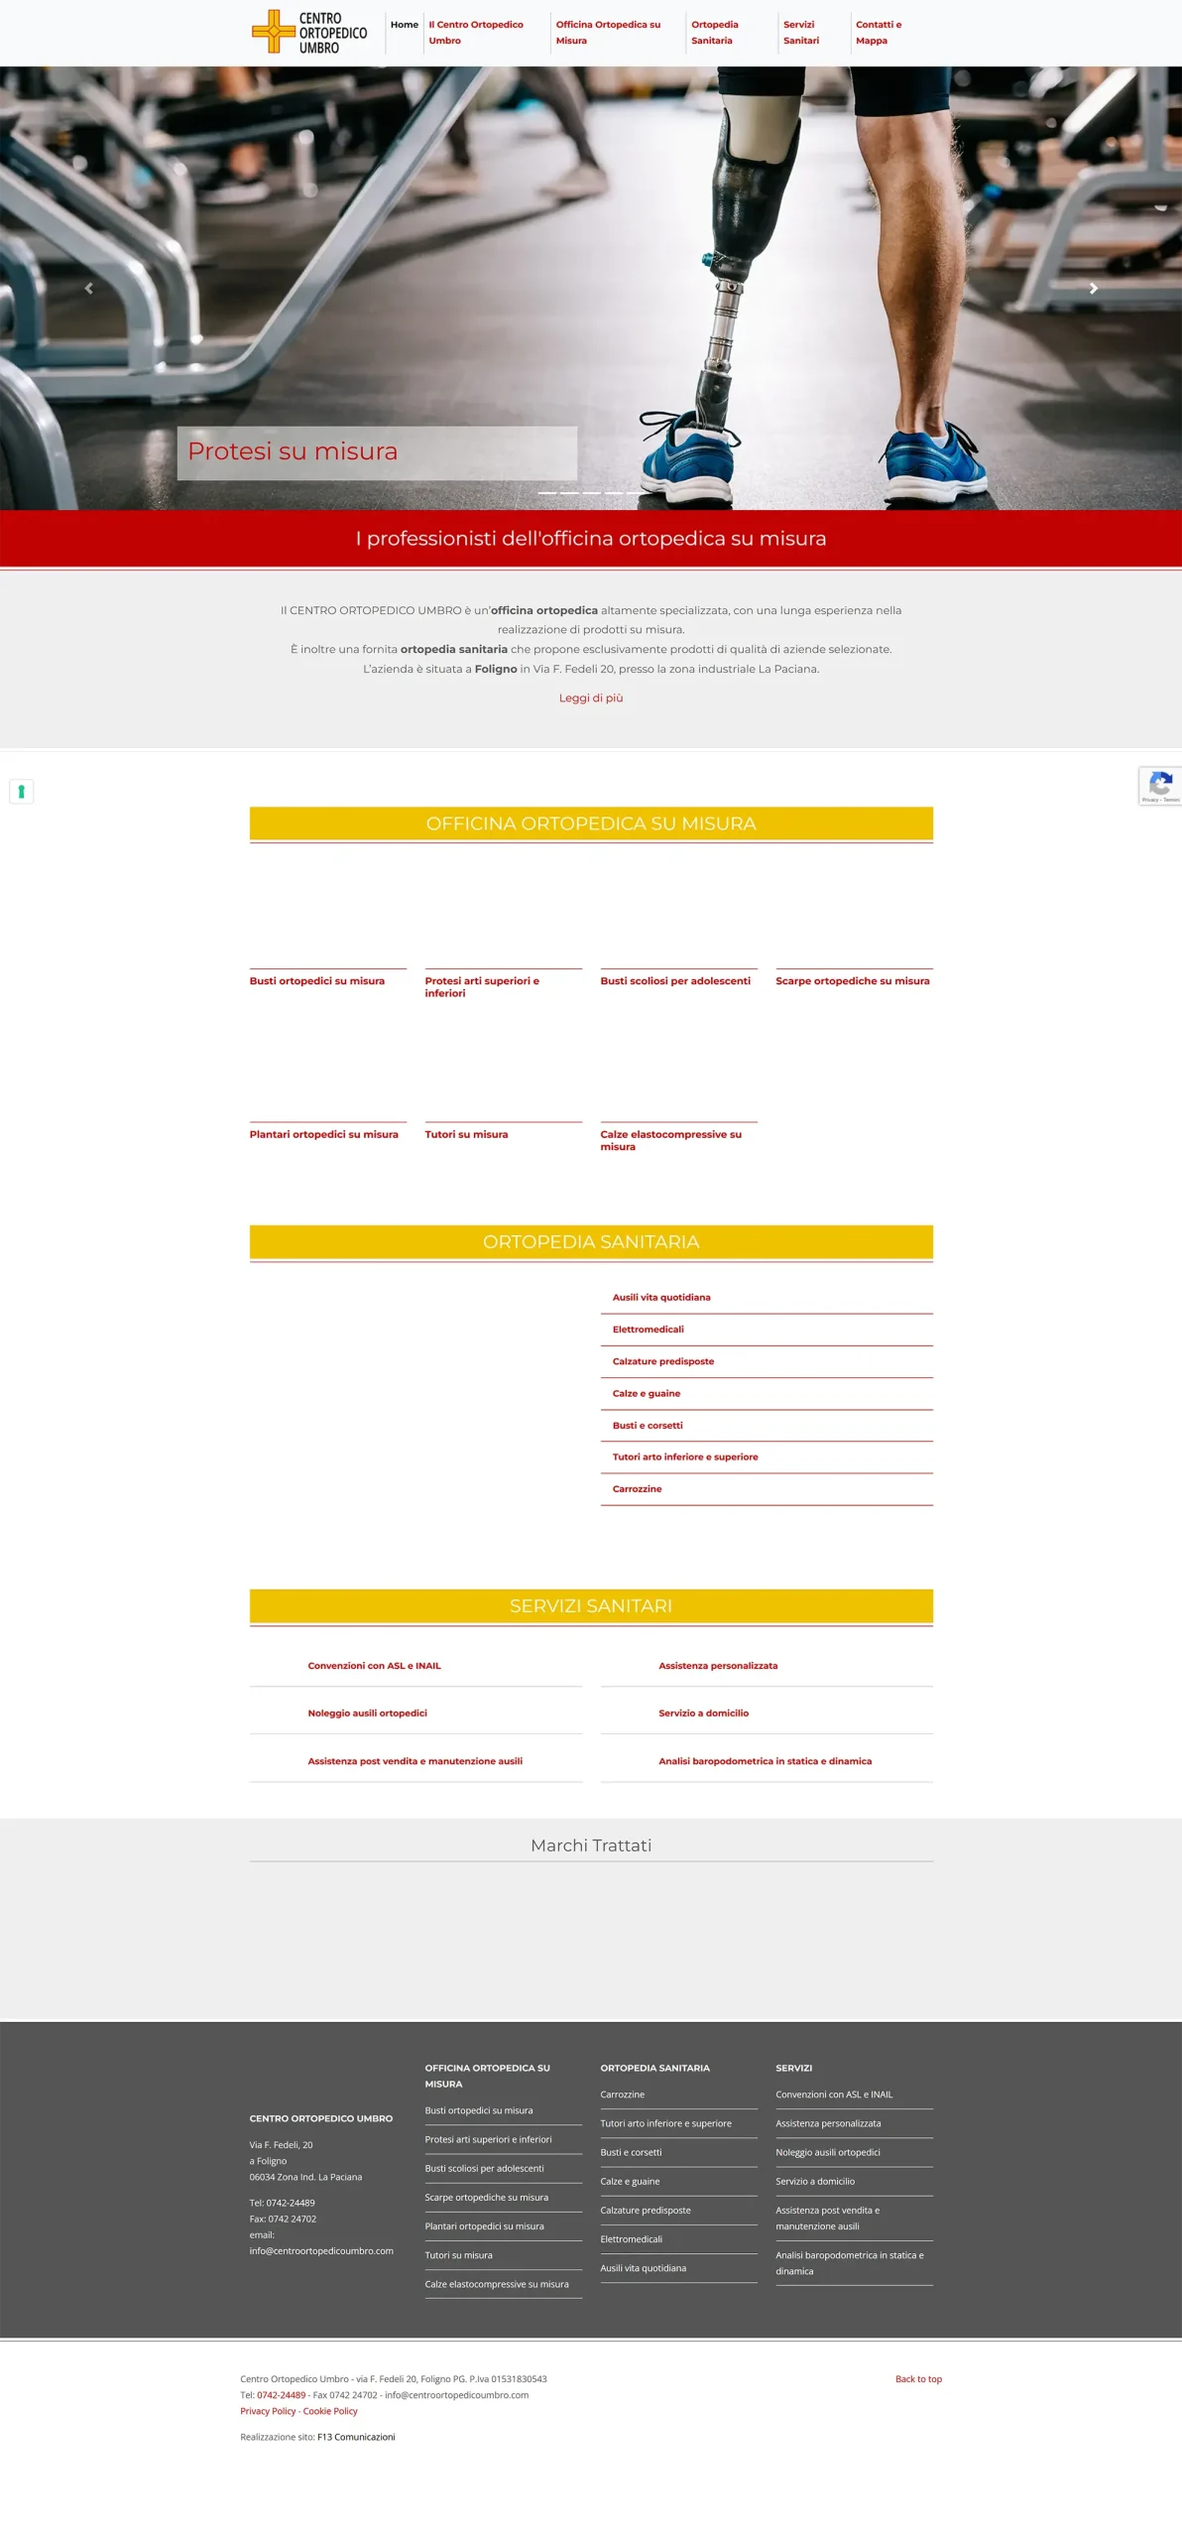Click Analisi baropodometrica in statica e dinamica

(765, 1761)
